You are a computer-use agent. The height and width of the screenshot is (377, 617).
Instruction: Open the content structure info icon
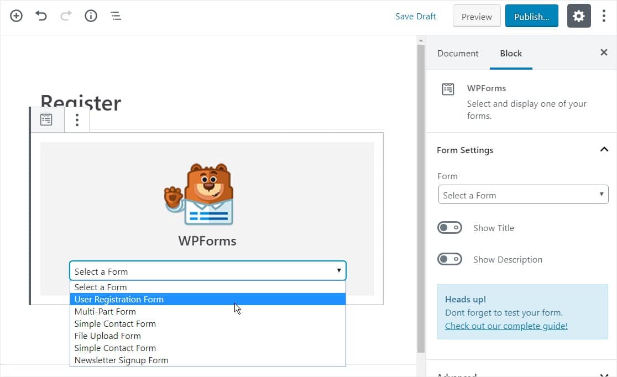point(91,15)
